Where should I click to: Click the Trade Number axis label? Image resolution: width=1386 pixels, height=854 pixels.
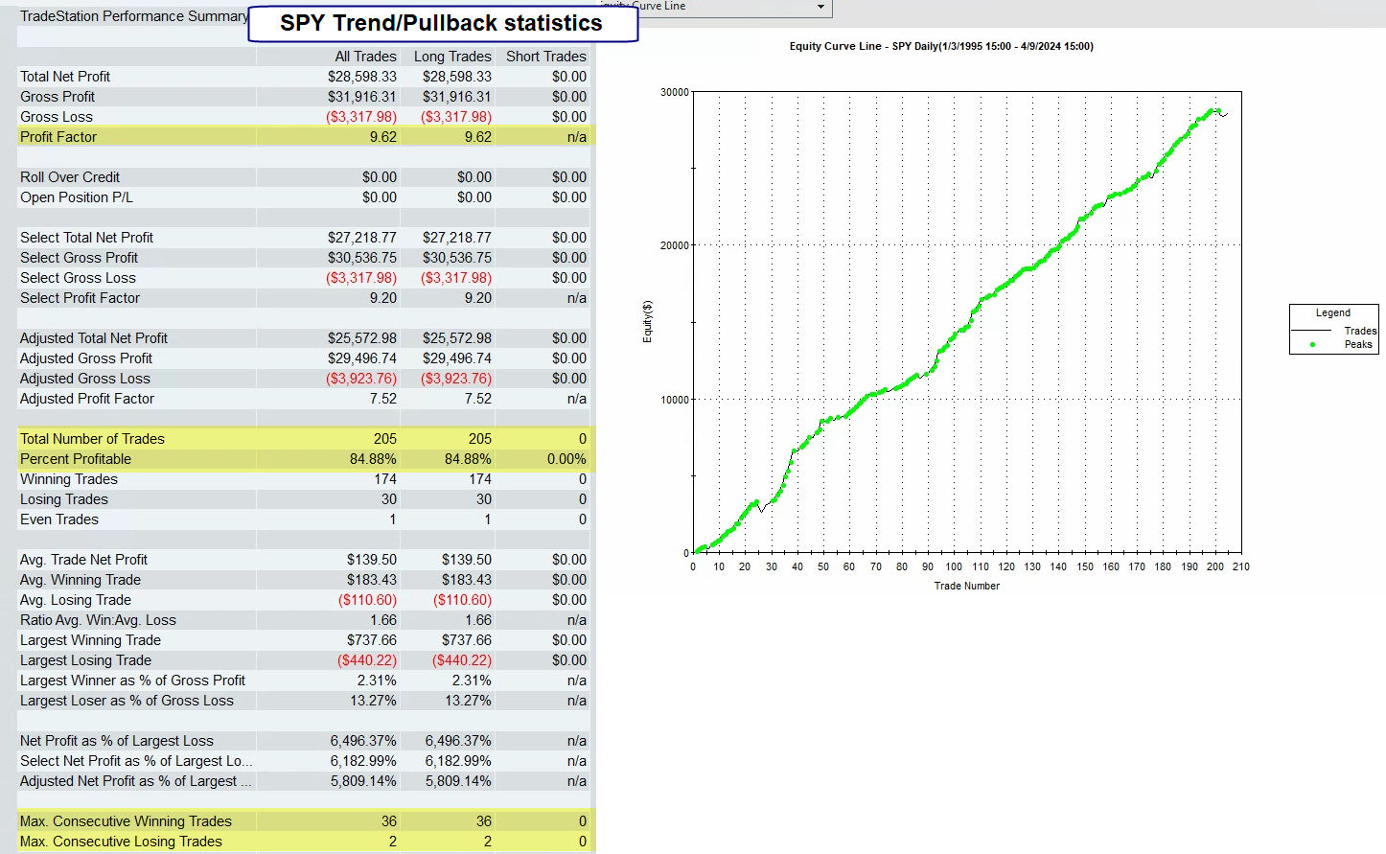967,586
